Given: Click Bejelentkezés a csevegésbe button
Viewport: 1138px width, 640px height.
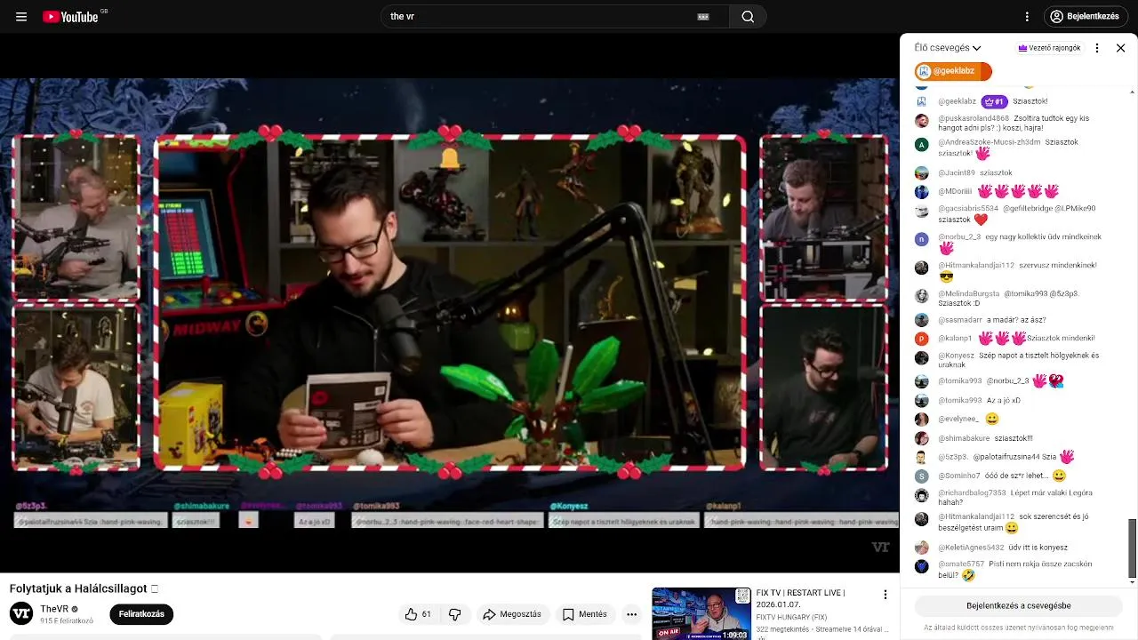Looking at the screenshot, I should (1019, 606).
